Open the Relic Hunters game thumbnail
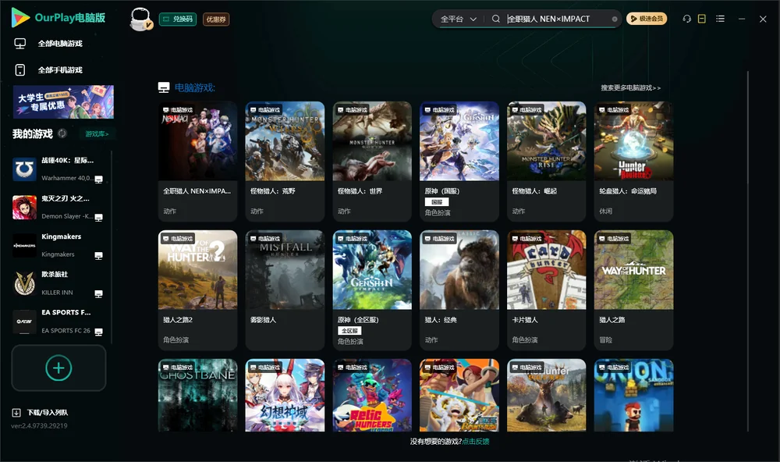780x462 pixels. pyautogui.click(x=372, y=396)
